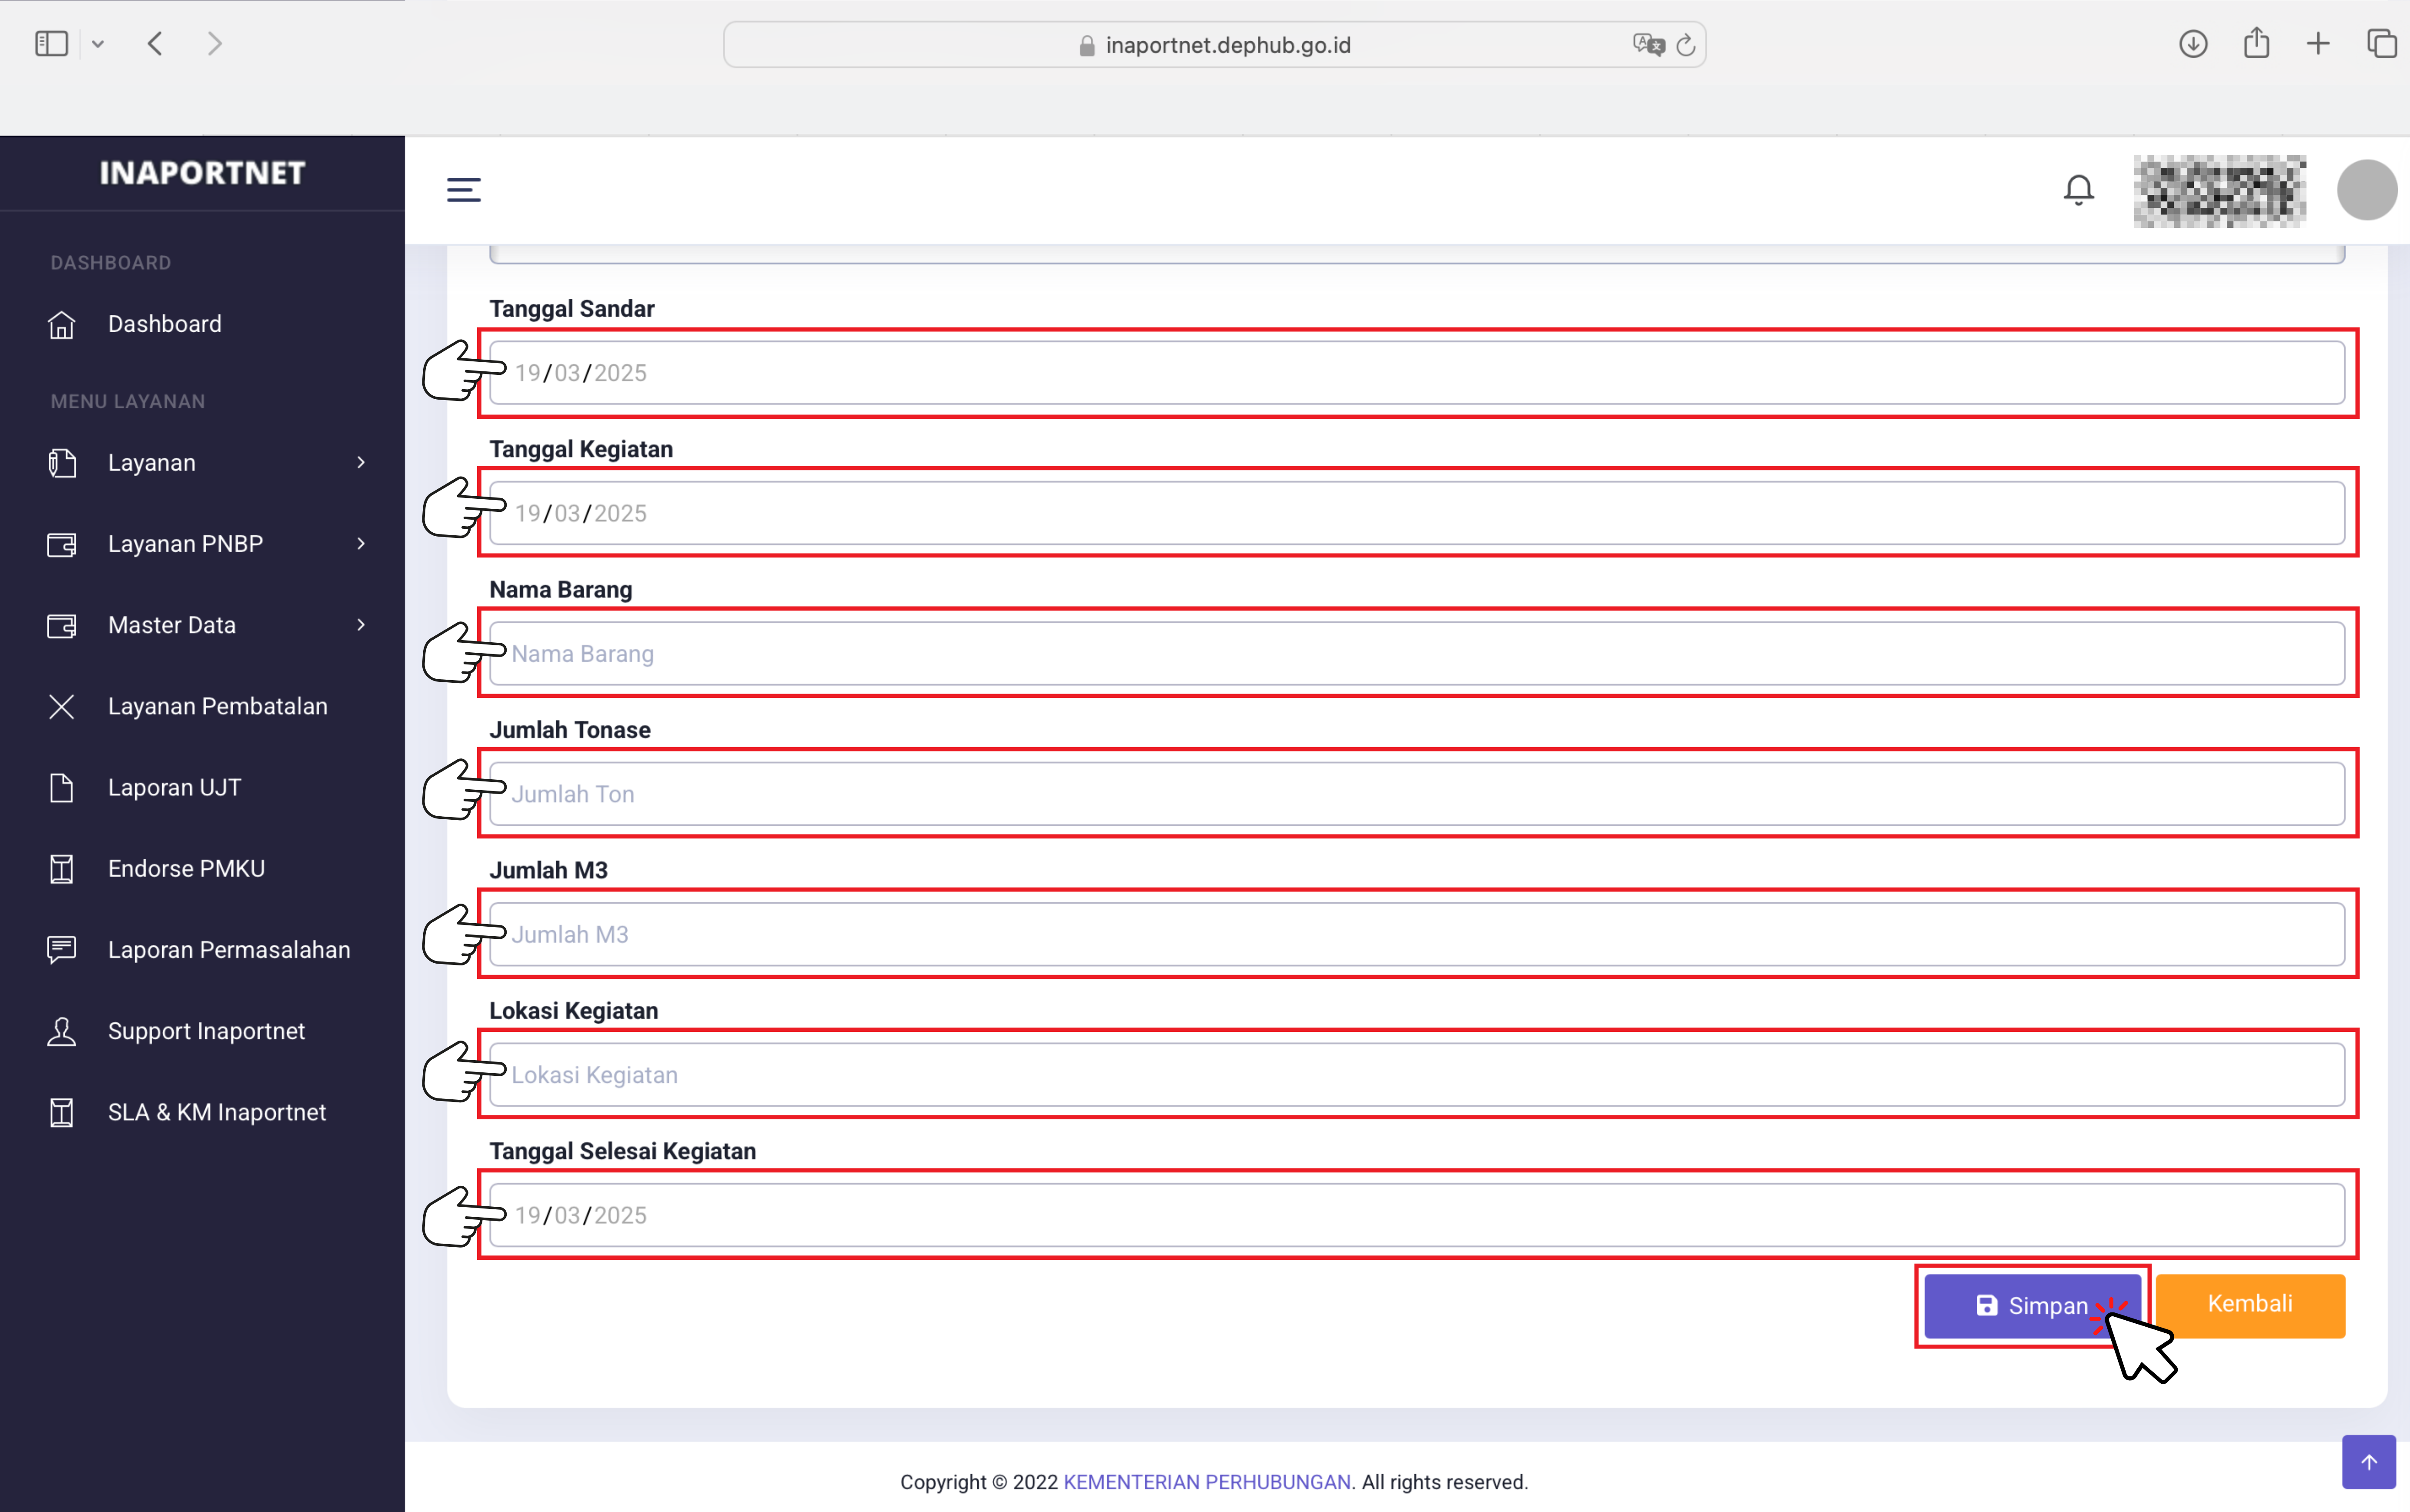Image resolution: width=2410 pixels, height=1512 pixels.
Task: Click the Tanggal Sandar date field
Action: 1416,373
